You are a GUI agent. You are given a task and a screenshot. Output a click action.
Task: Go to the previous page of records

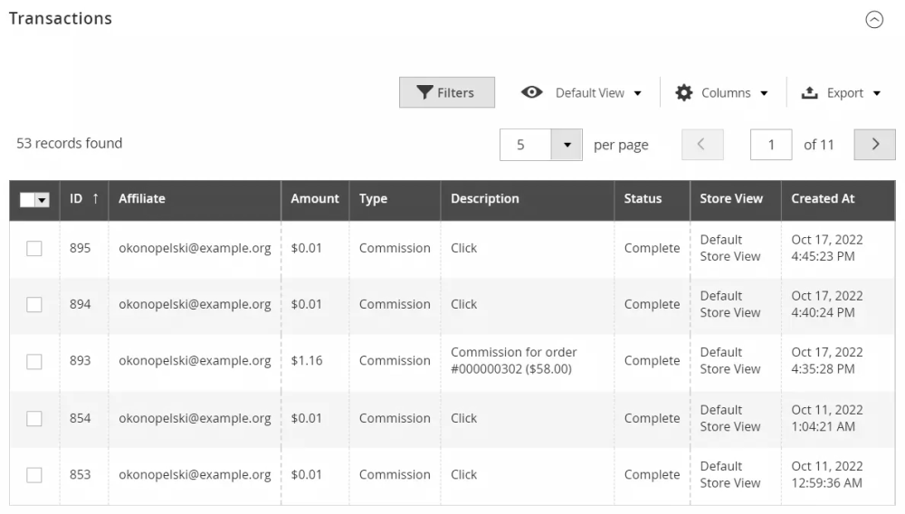pyautogui.click(x=702, y=145)
